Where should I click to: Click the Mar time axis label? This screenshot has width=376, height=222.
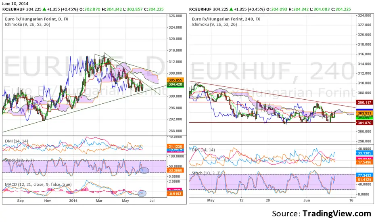[x=99, y=201]
